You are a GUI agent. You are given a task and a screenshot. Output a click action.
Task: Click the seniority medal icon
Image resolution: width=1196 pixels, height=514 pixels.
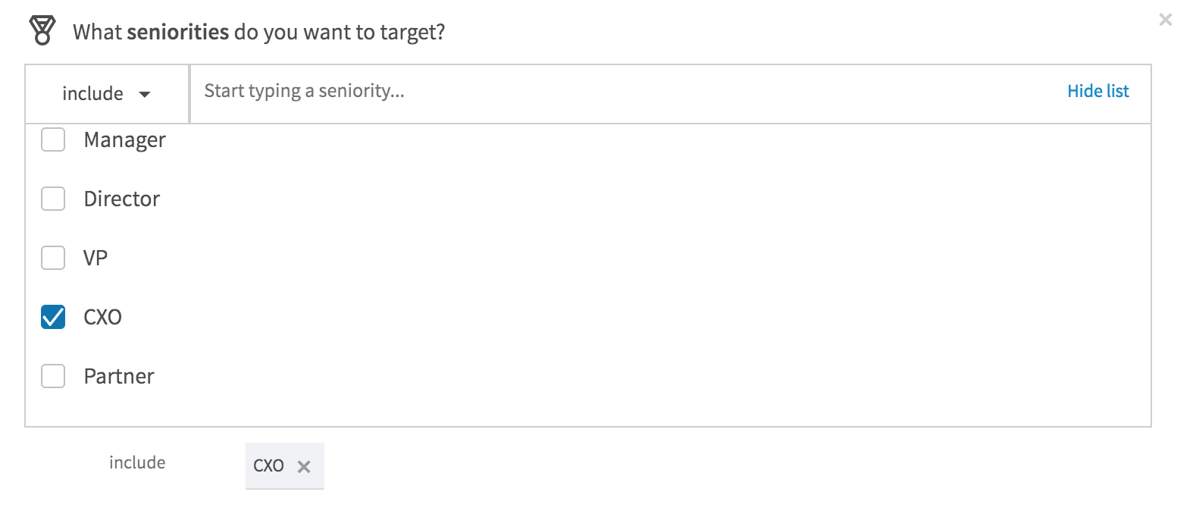tap(42, 30)
